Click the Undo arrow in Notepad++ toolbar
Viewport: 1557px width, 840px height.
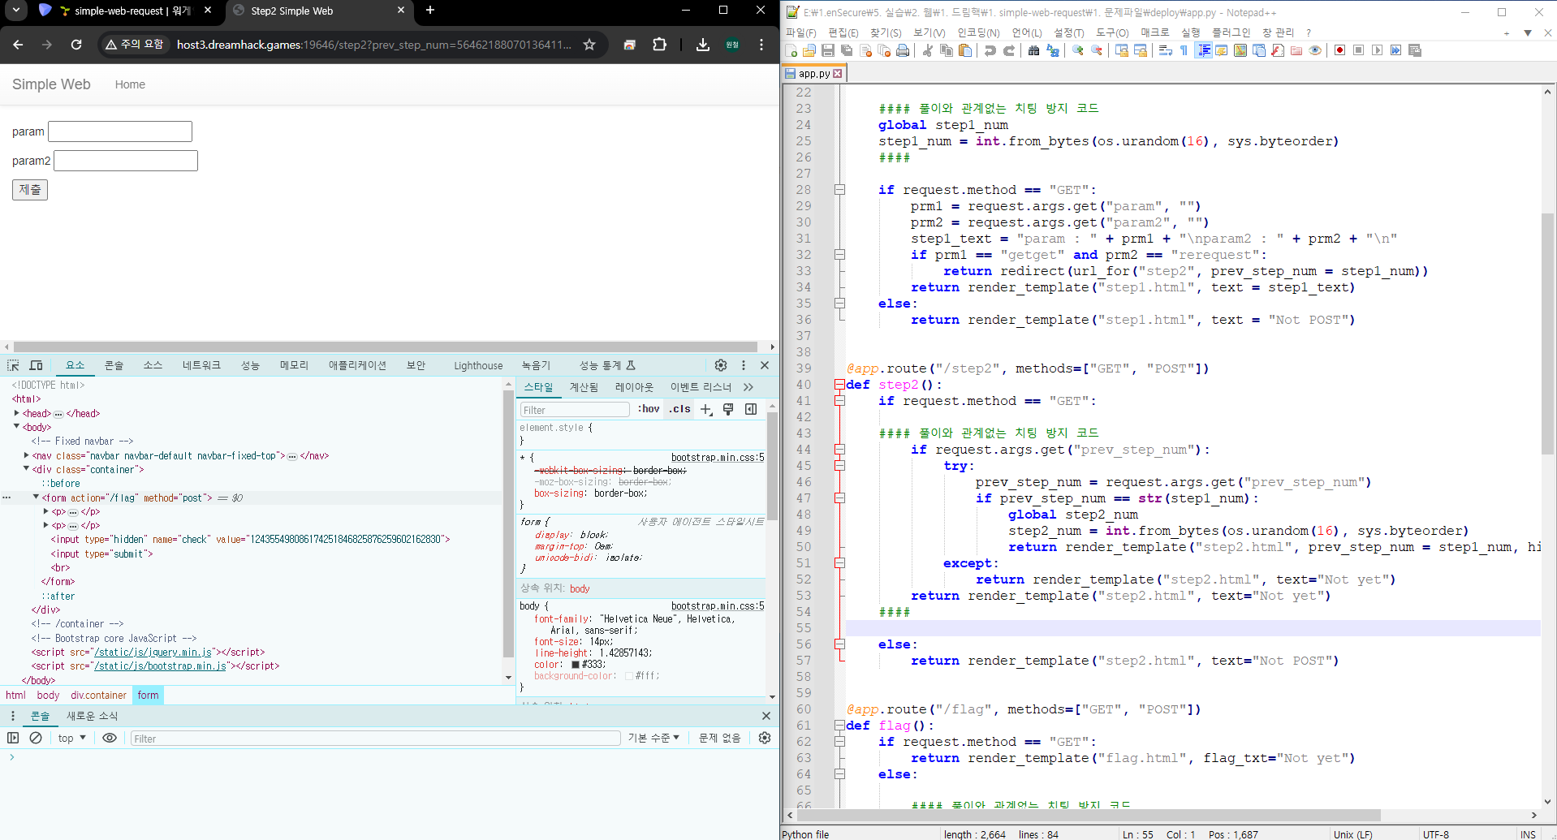point(990,50)
